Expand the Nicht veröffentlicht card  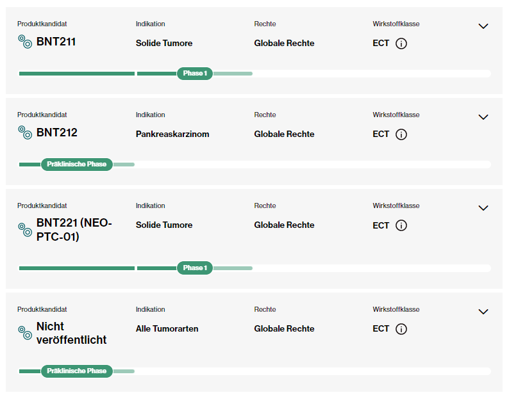(x=483, y=312)
